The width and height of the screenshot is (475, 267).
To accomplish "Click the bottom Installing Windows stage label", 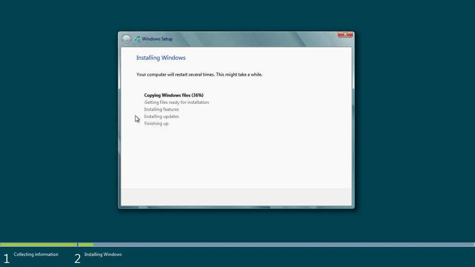I will [103, 254].
